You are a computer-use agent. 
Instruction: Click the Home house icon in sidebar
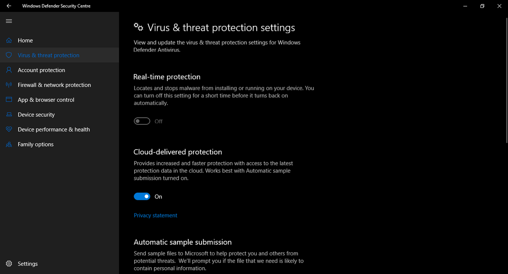[x=9, y=40]
